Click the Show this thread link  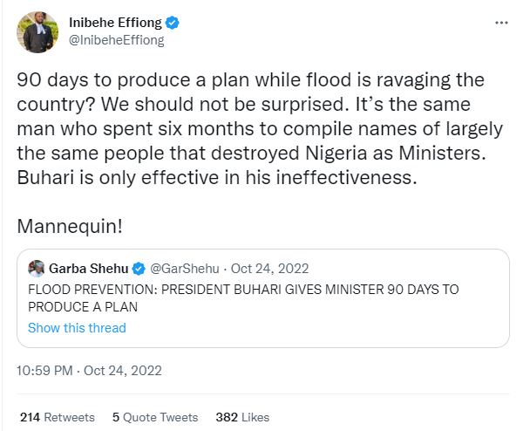77,328
